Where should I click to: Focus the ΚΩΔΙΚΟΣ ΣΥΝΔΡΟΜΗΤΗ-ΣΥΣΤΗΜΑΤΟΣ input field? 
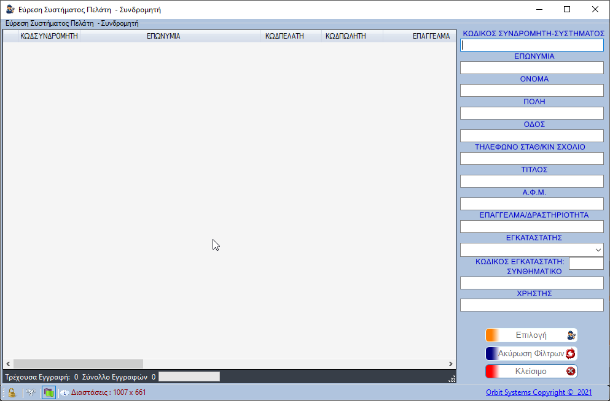tap(532, 45)
